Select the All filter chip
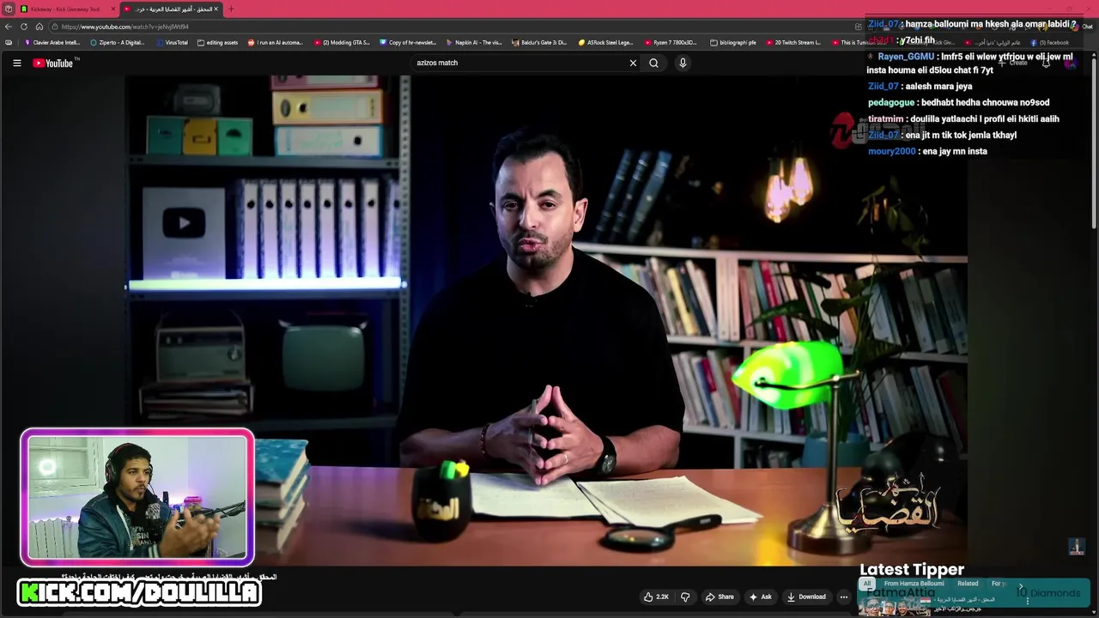The height and width of the screenshot is (618, 1099). [867, 584]
